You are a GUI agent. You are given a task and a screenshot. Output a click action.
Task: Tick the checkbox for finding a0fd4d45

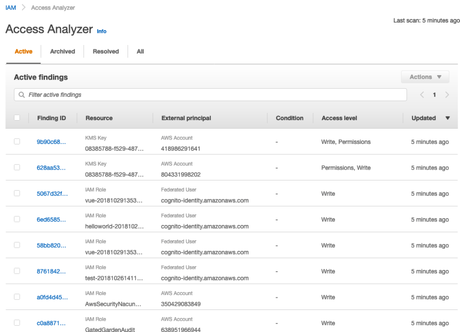17,297
